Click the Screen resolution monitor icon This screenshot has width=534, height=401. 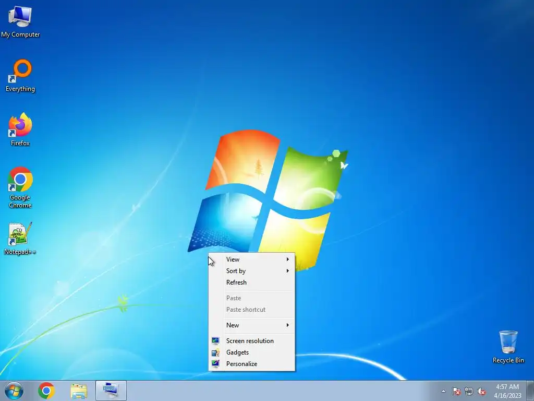click(215, 340)
